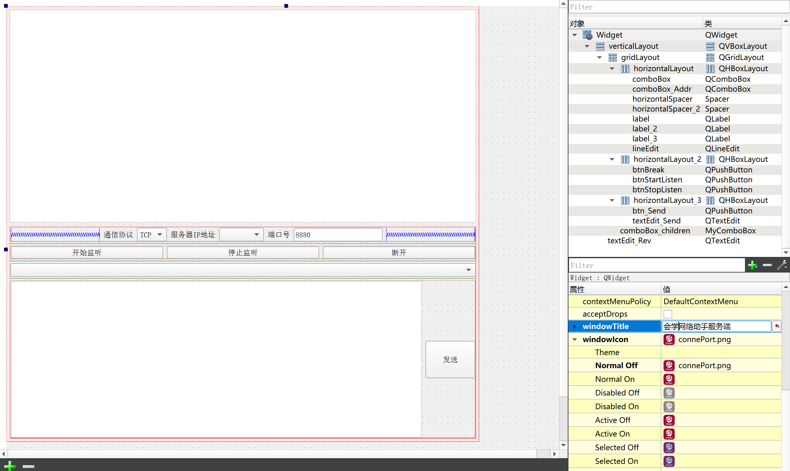790x471 pixels.
Task: Click the Selected On icon preview
Action: (x=669, y=461)
